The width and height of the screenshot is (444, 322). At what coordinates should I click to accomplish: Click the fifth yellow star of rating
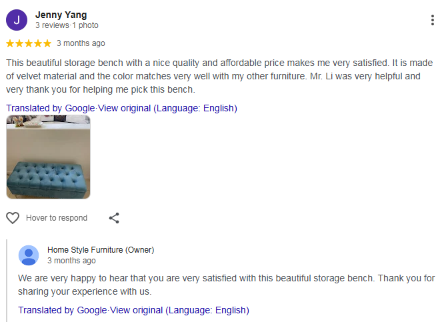click(x=47, y=43)
